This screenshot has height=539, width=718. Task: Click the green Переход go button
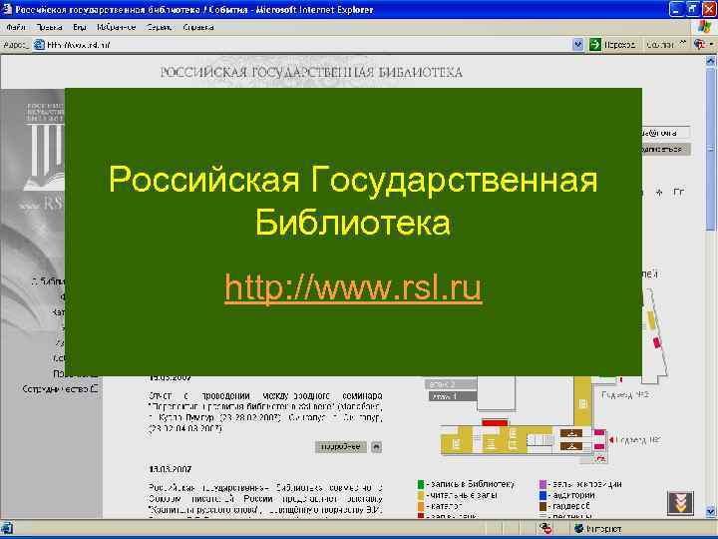click(x=612, y=45)
